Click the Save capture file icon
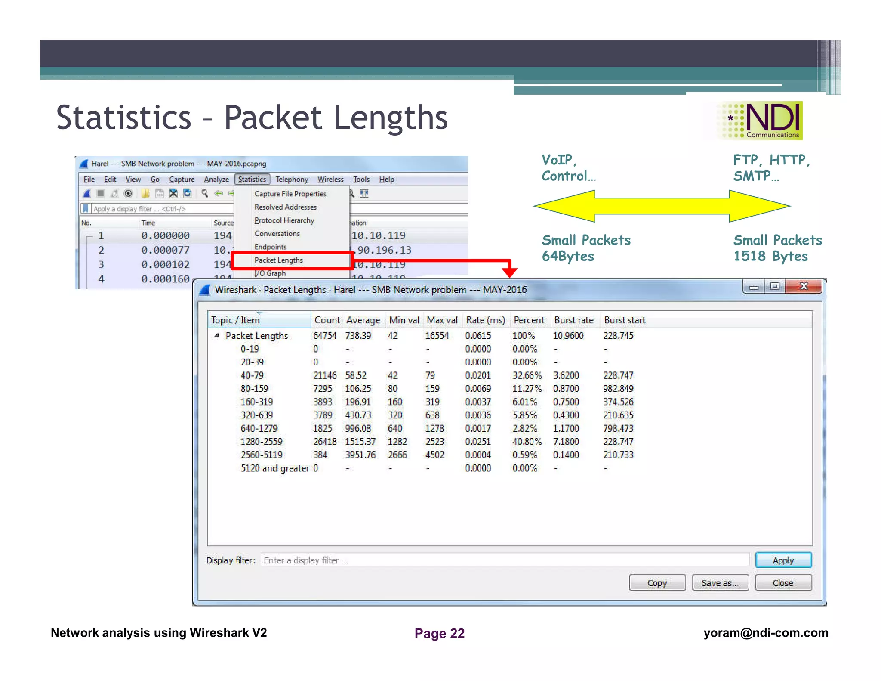 coord(159,194)
